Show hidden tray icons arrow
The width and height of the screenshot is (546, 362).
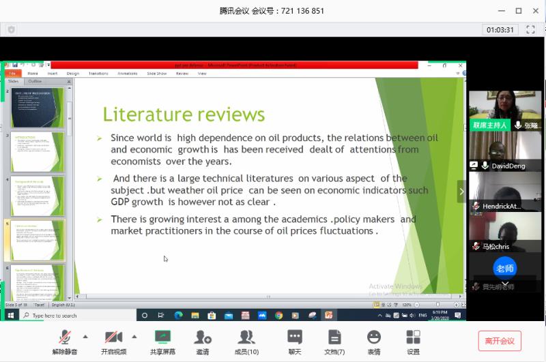pyautogui.click(x=380, y=316)
